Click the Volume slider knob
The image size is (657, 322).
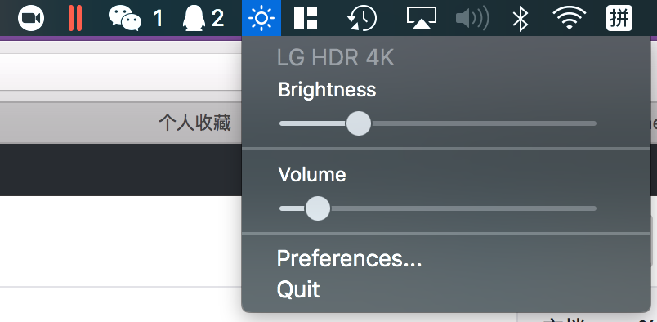318,208
